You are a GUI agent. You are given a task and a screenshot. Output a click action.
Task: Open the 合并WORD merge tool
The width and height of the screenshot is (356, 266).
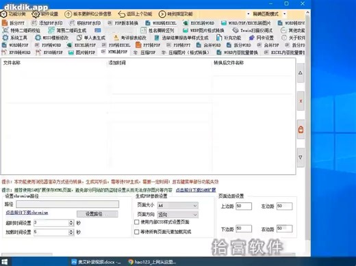pyautogui.click(x=209, y=45)
